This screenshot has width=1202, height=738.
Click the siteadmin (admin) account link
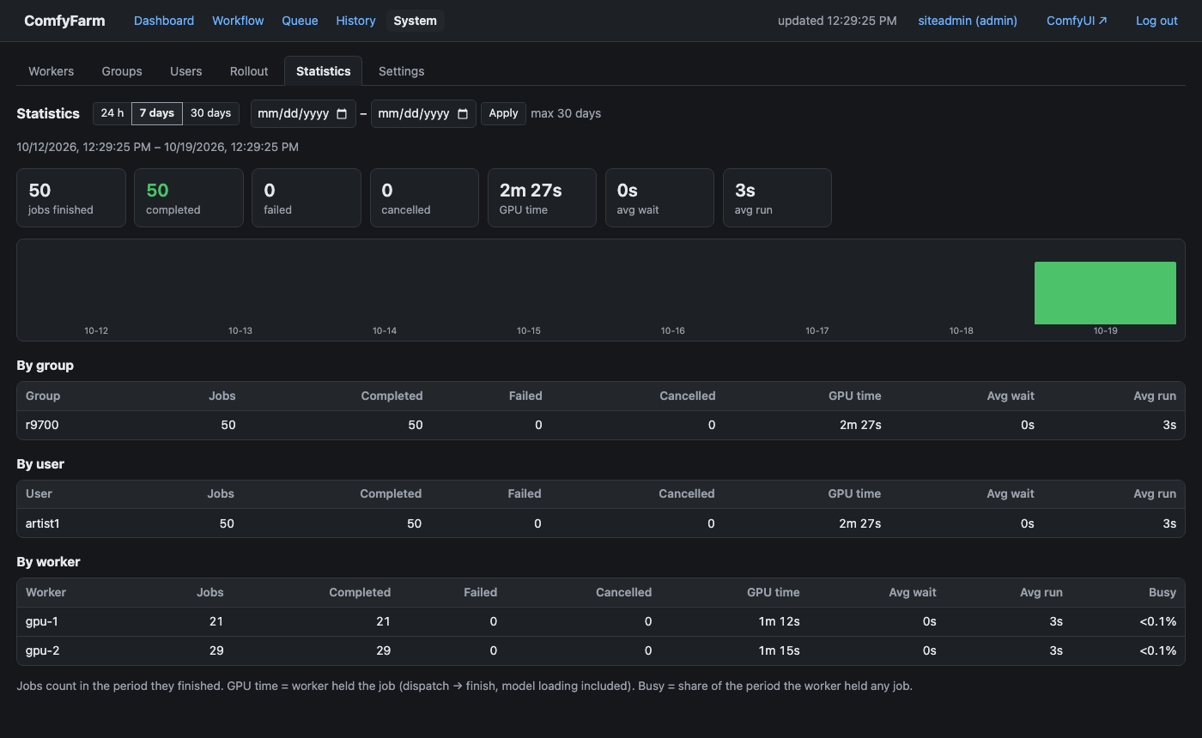pos(968,21)
